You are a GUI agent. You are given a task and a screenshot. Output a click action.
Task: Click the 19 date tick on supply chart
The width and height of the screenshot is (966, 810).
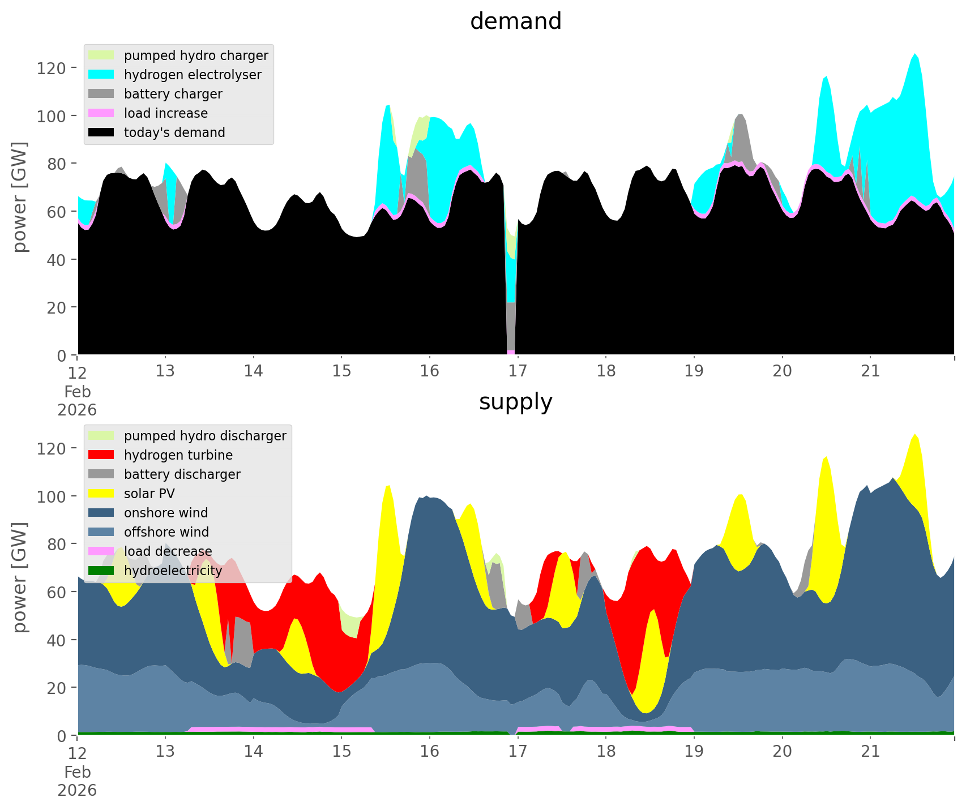(694, 752)
